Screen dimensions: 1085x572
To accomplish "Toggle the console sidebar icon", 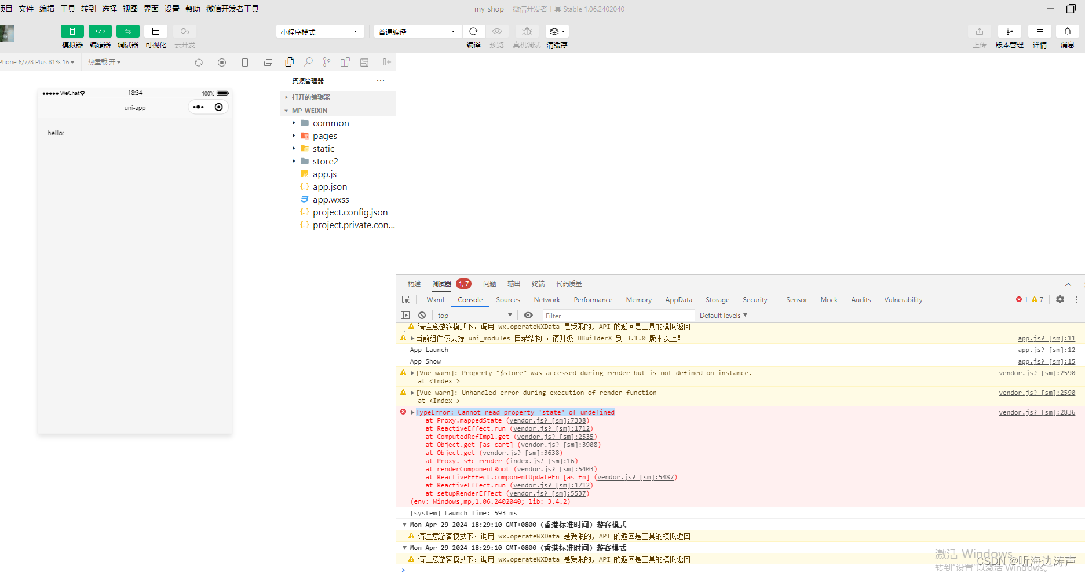I will tap(405, 316).
